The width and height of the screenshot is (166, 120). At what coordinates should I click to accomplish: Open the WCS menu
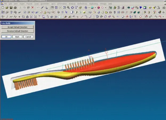pos(53,4)
